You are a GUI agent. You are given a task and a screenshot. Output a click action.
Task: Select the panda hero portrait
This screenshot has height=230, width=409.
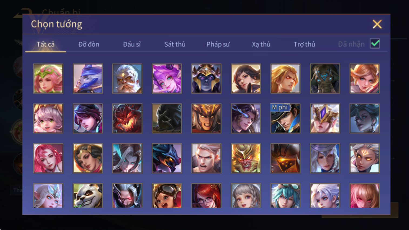click(x=88, y=195)
